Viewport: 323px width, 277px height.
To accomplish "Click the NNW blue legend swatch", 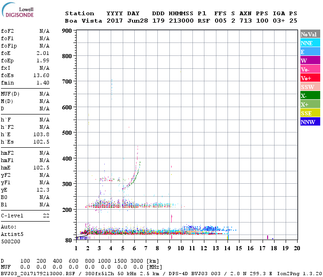I will click(310, 121).
